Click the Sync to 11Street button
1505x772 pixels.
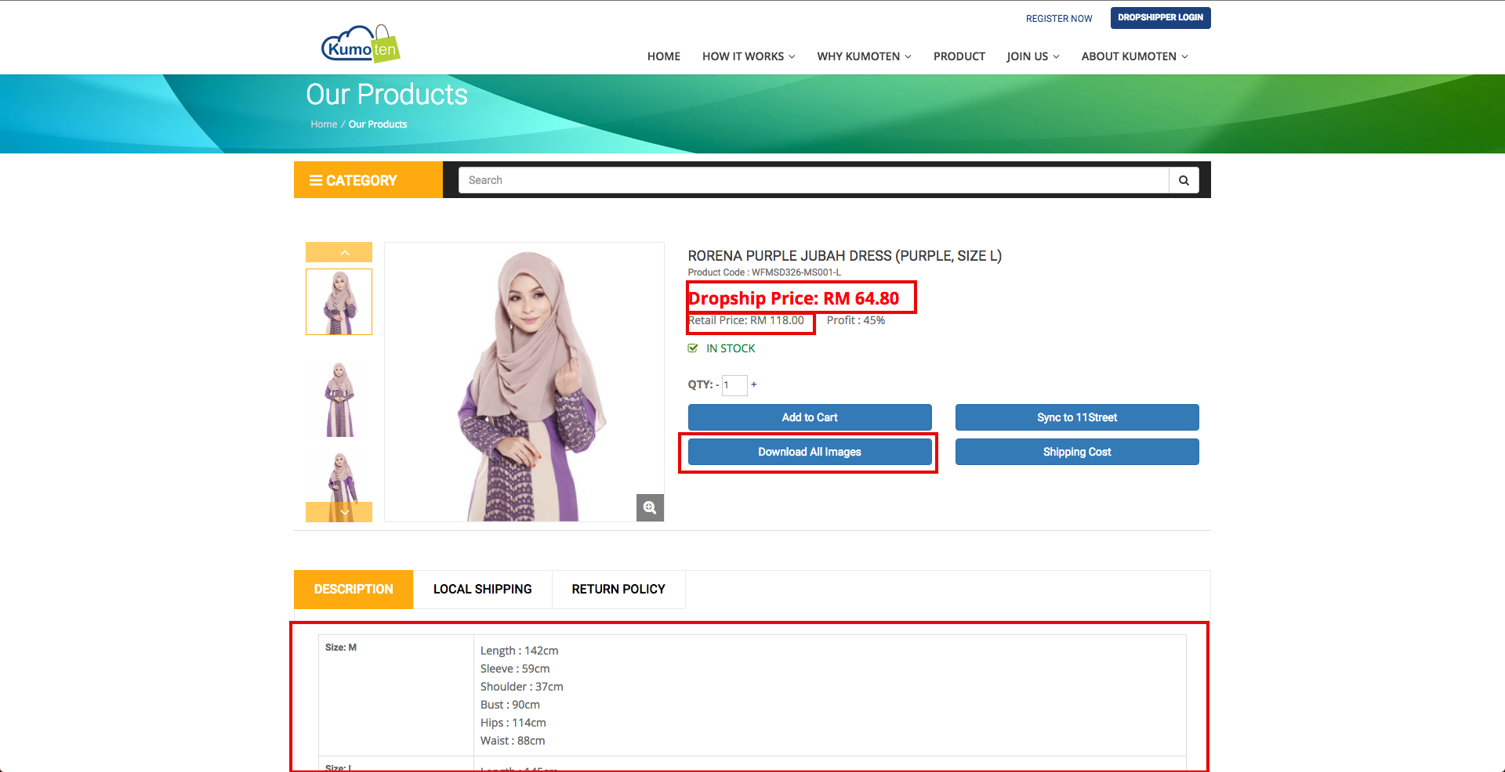[1077, 417]
